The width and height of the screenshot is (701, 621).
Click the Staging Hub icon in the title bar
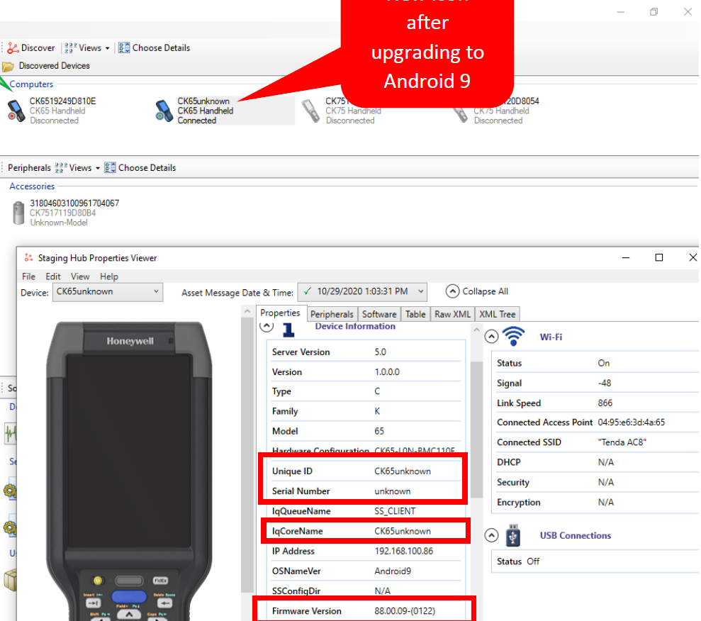point(28,257)
